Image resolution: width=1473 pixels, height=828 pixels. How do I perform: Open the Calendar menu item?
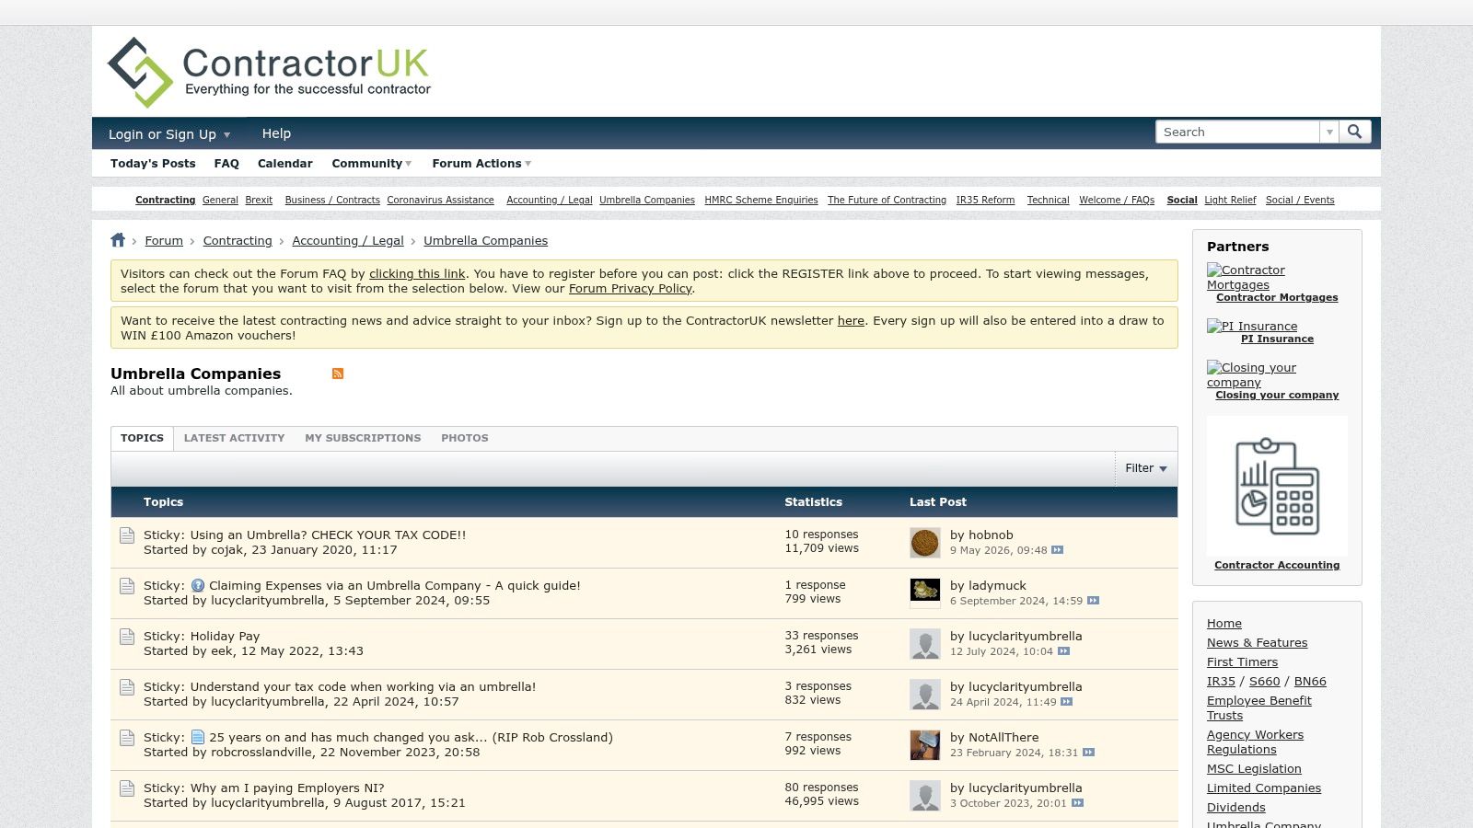point(285,164)
